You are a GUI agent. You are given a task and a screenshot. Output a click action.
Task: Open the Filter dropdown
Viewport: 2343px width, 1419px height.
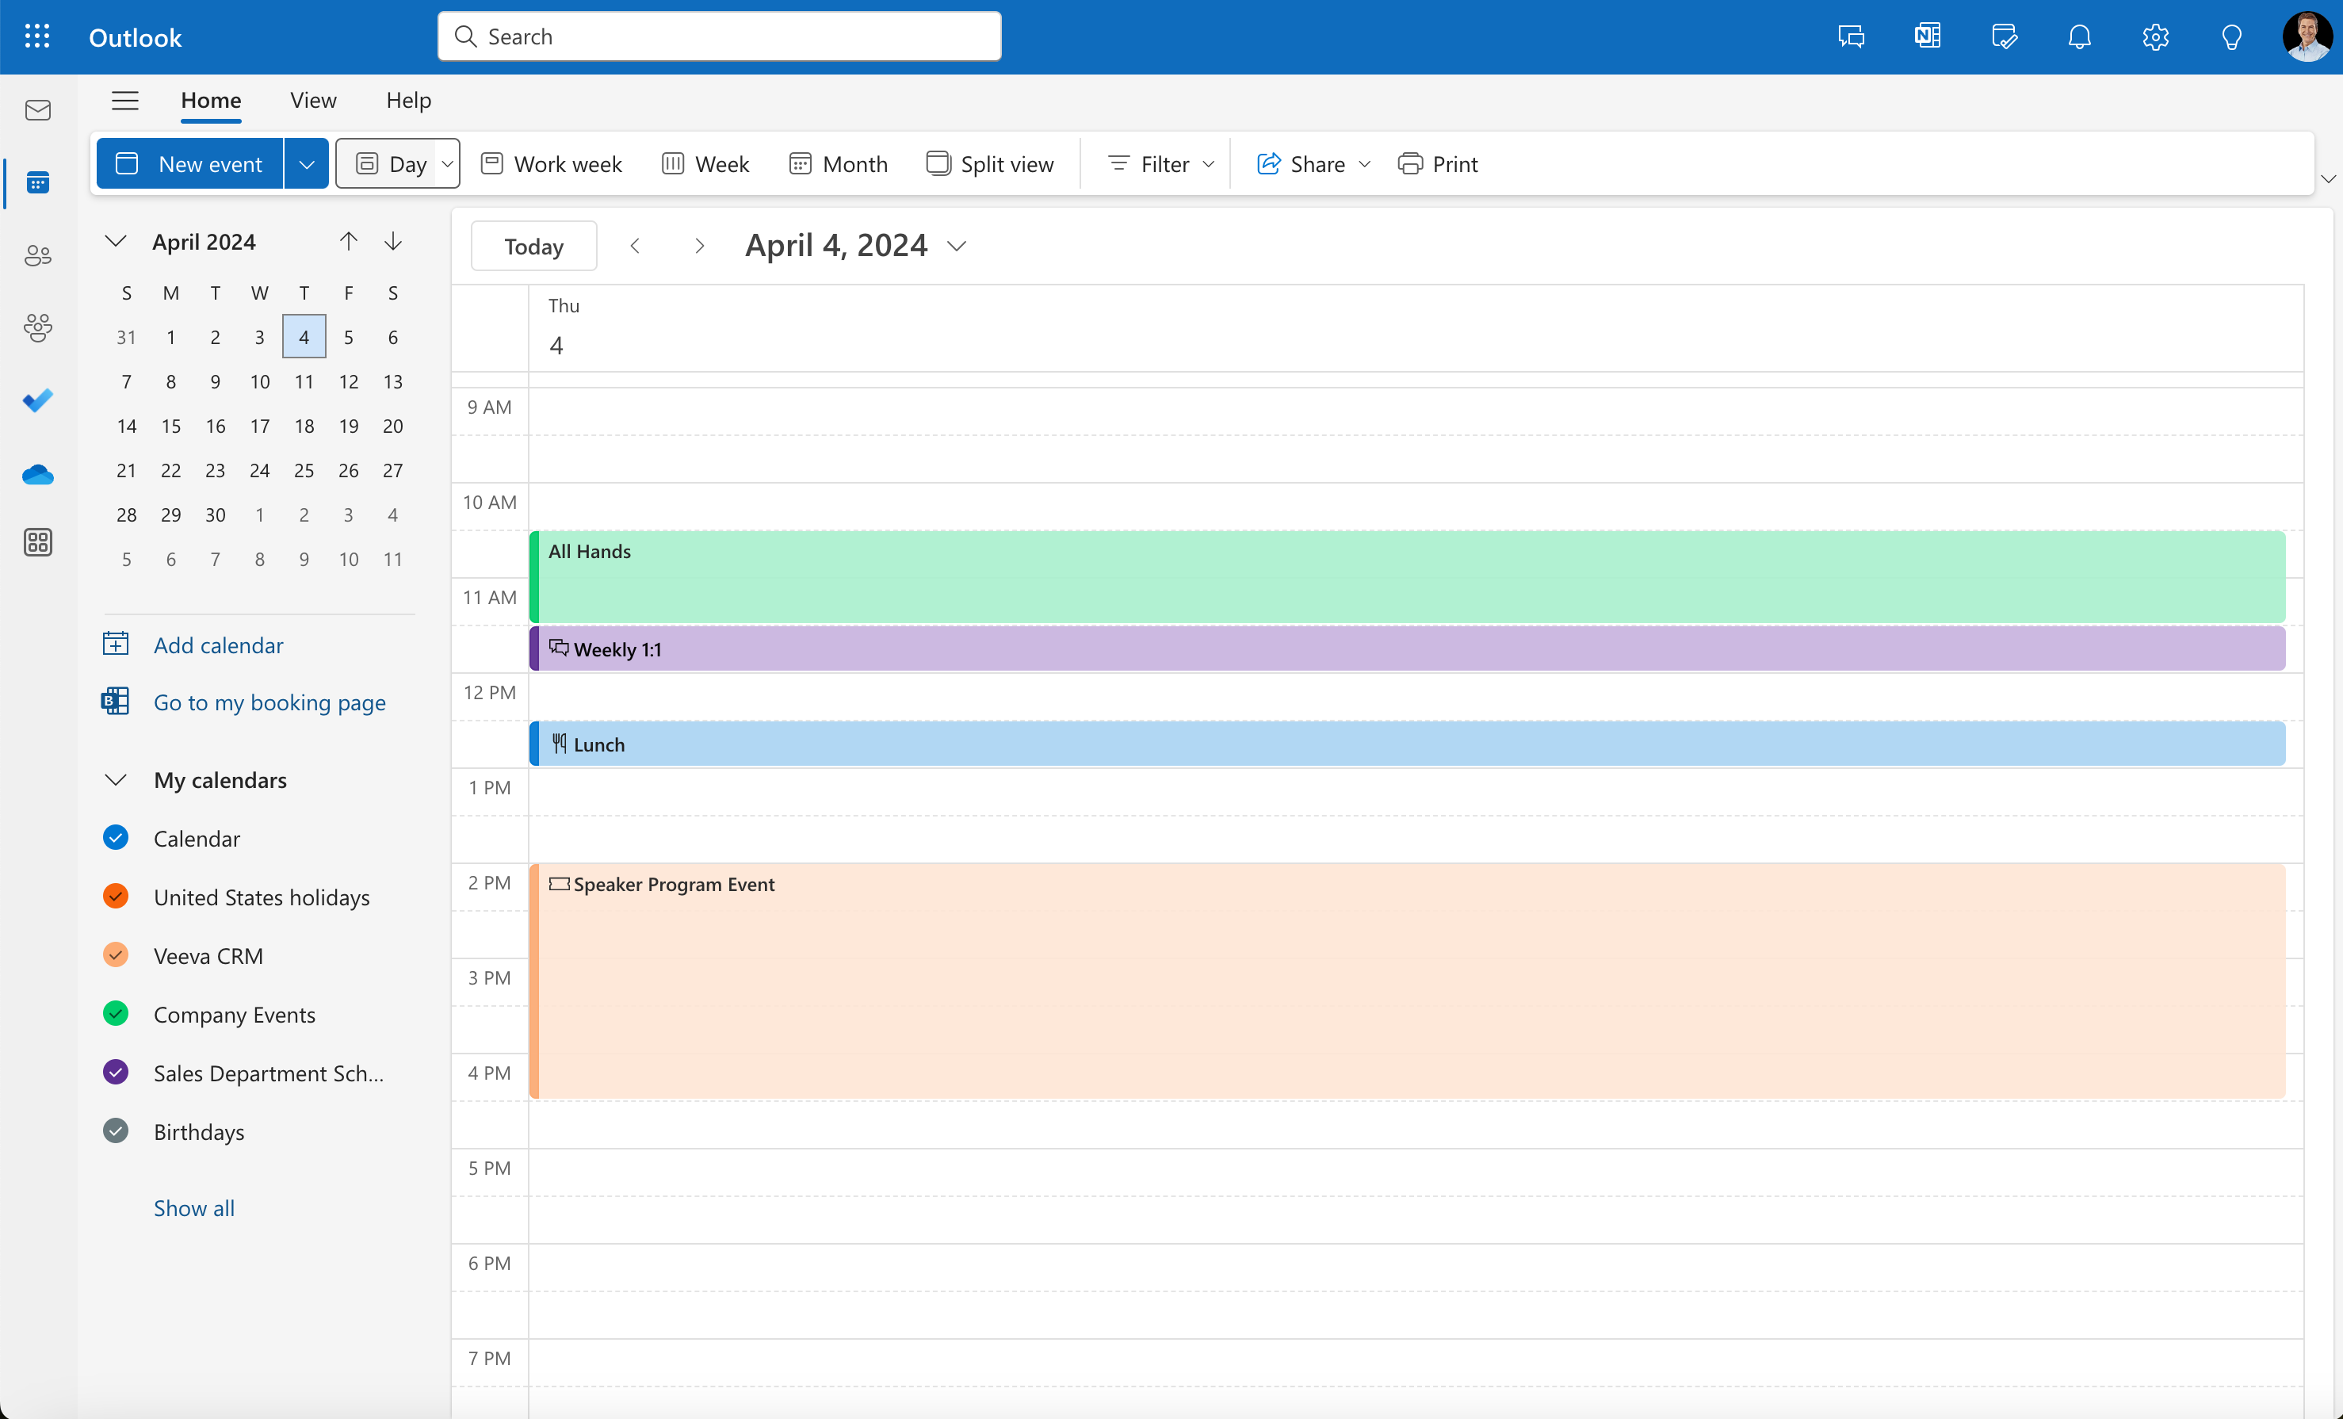[x=1161, y=163]
